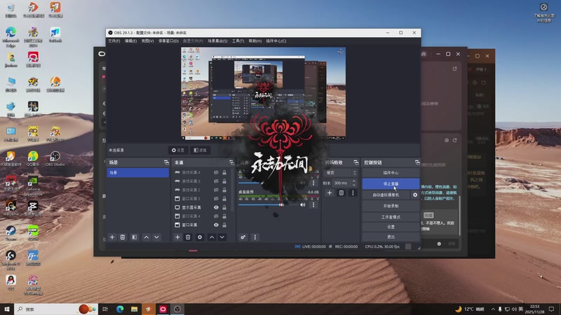
Task: Open source properties gear in the Sources panel
Action: [200, 237]
